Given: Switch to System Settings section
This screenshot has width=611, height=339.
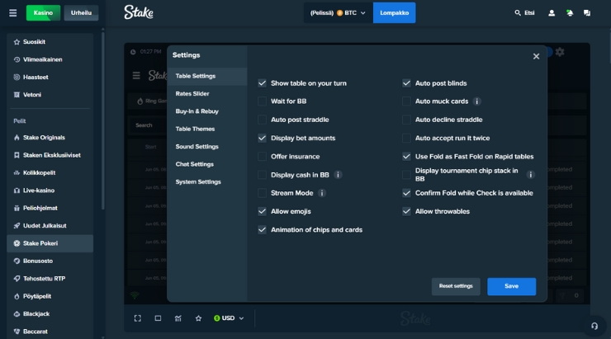Looking at the screenshot, I should point(207,181).
